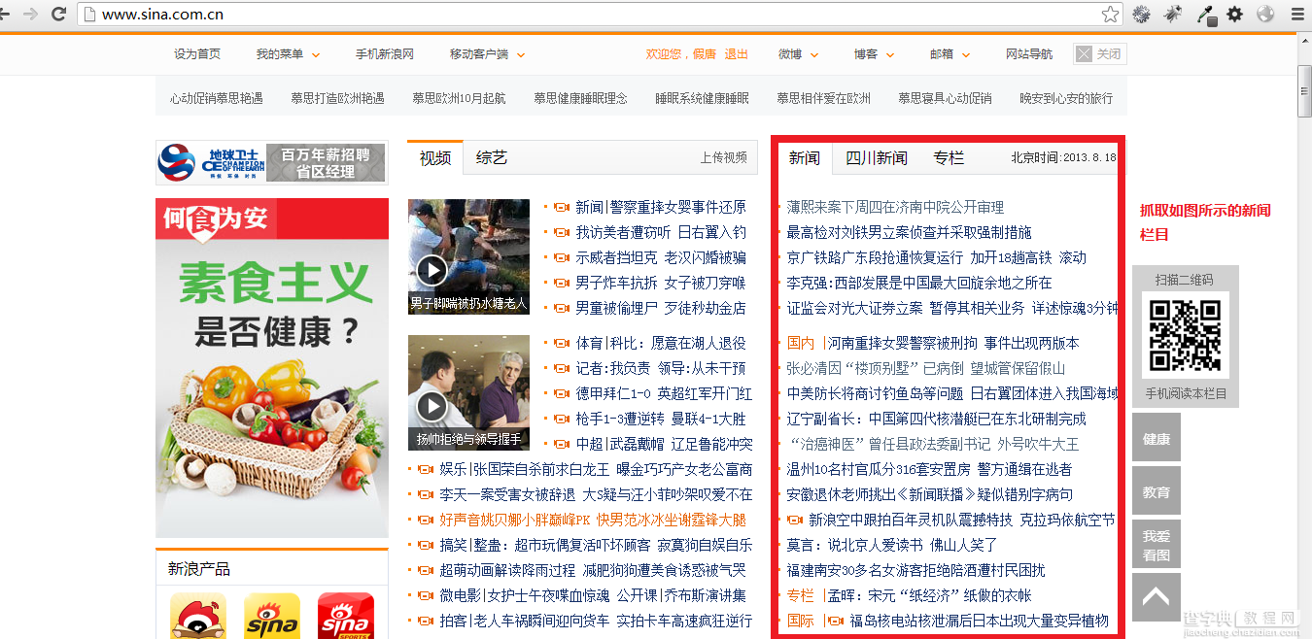The width and height of the screenshot is (1312, 639).
Task: Click the 上传视频 link
Action: pyautogui.click(x=724, y=157)
